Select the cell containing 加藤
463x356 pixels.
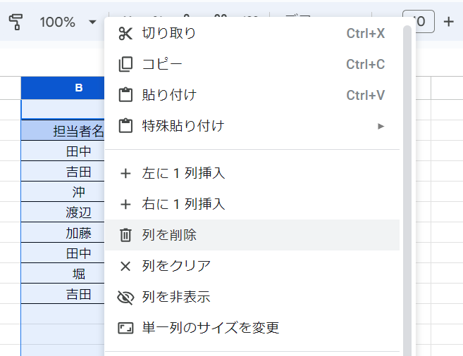(x=63, y=233)
